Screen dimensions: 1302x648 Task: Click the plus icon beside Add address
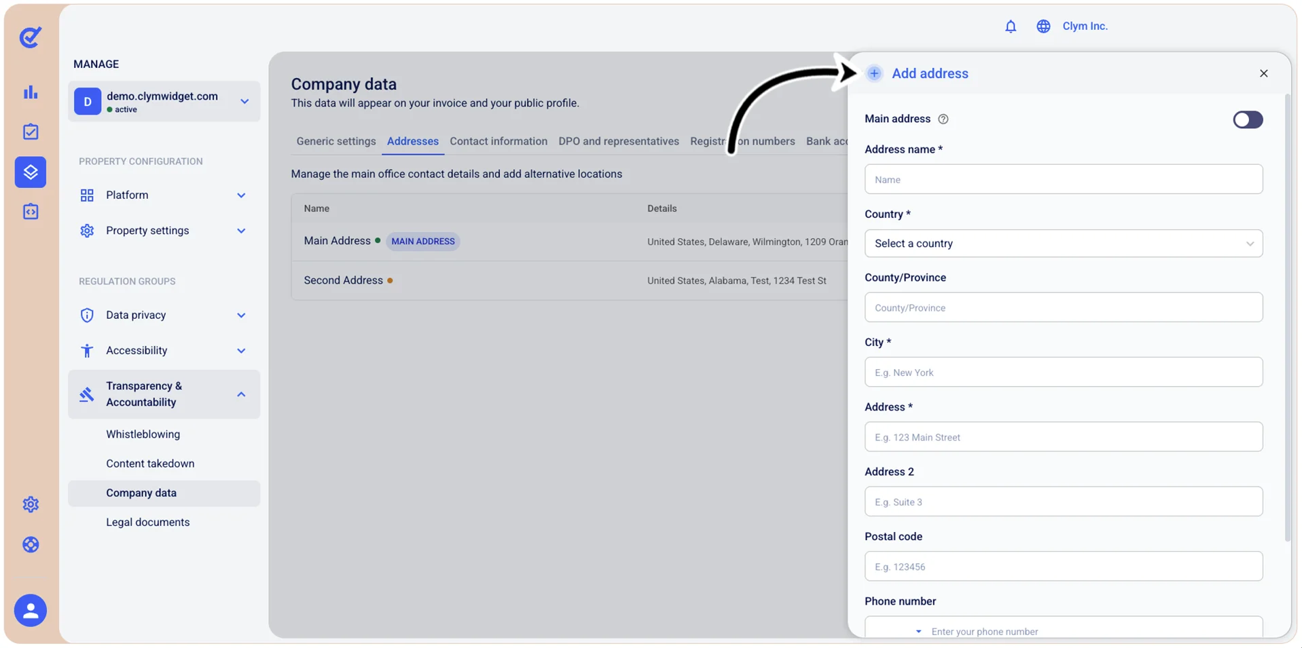pos(874,73)
